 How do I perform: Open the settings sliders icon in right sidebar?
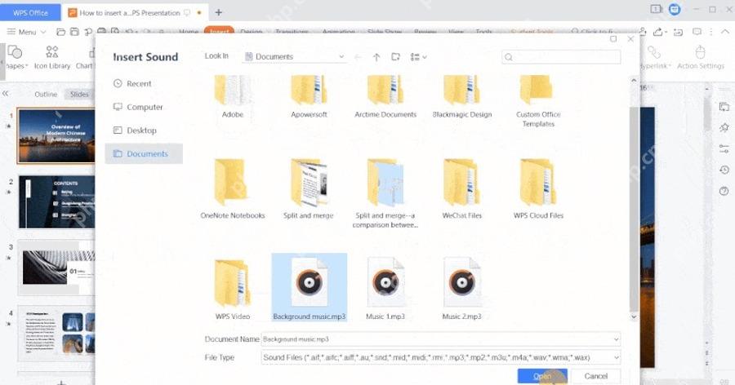[724, 149]
